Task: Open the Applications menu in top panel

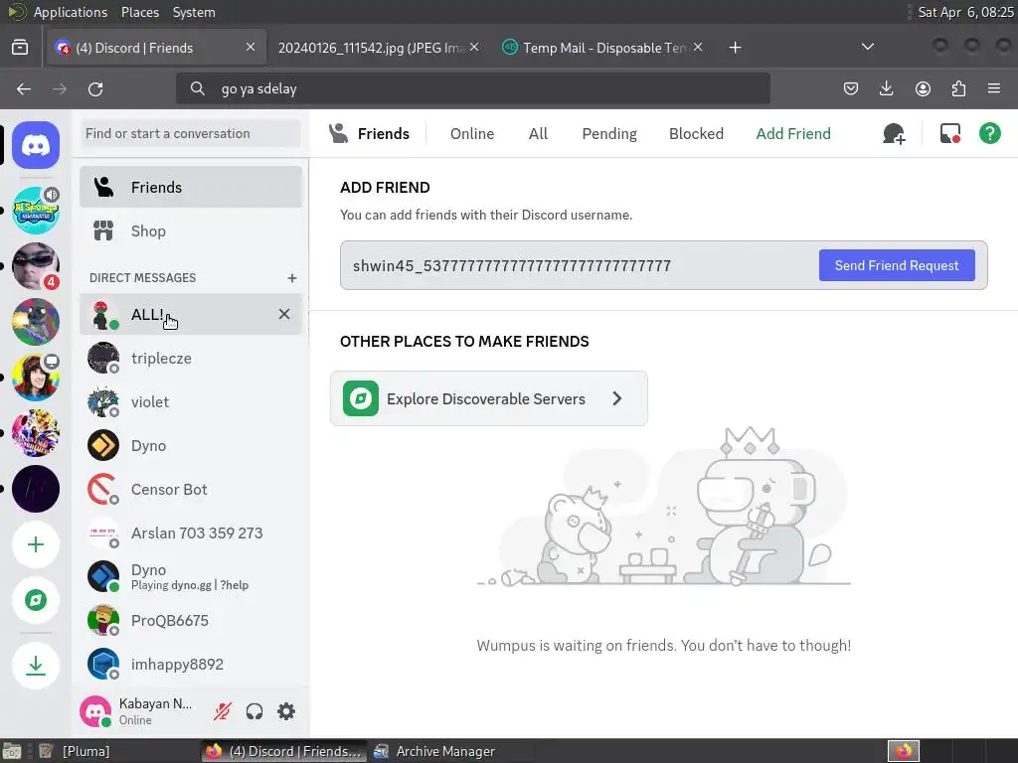Action: pos(71,12)
